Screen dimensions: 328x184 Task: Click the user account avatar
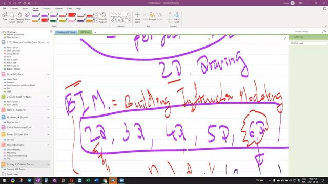tap(293, 3)
